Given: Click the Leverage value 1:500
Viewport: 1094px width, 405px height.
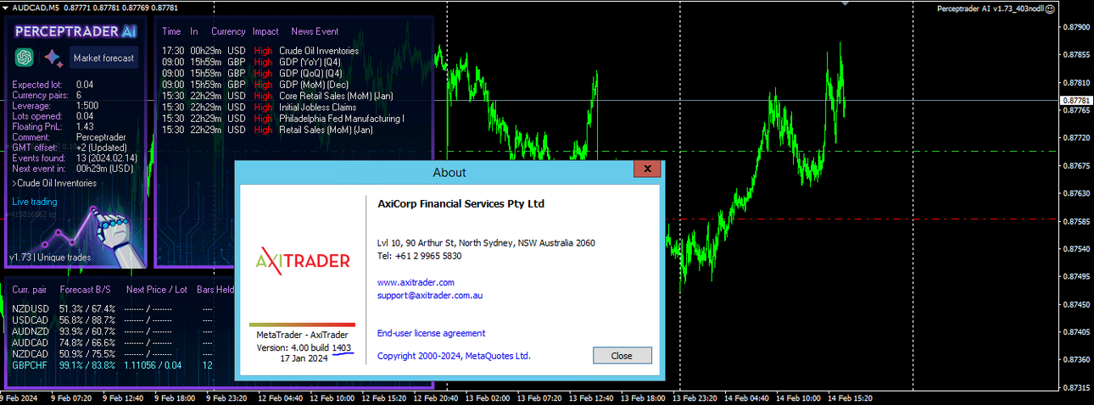Looking at the screenshot, I should coord(87,105).
